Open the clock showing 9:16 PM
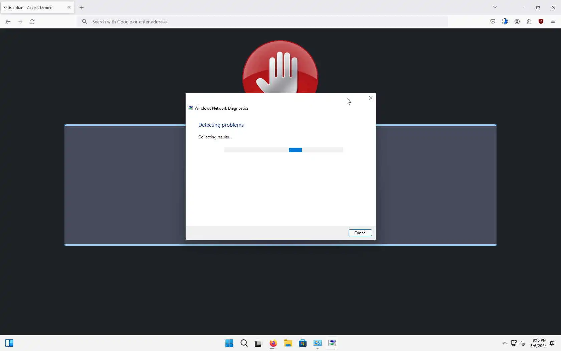The image size is (561, 351). point(538,343)
